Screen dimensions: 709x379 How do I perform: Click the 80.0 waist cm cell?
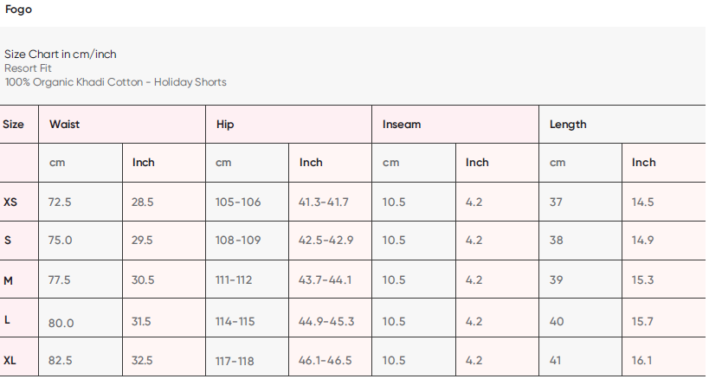click(61, 324)
